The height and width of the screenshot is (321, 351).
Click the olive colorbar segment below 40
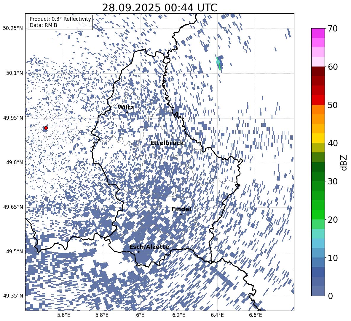coord(318,148)
